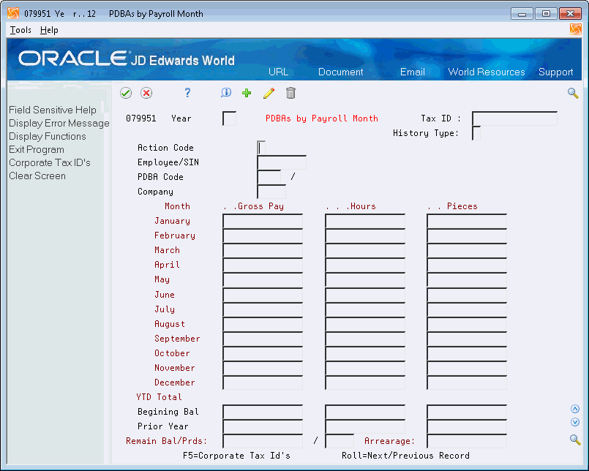Click the pencil change icon
The height and width of the screenshot is (471, 589).
click(x=269, y=93)
